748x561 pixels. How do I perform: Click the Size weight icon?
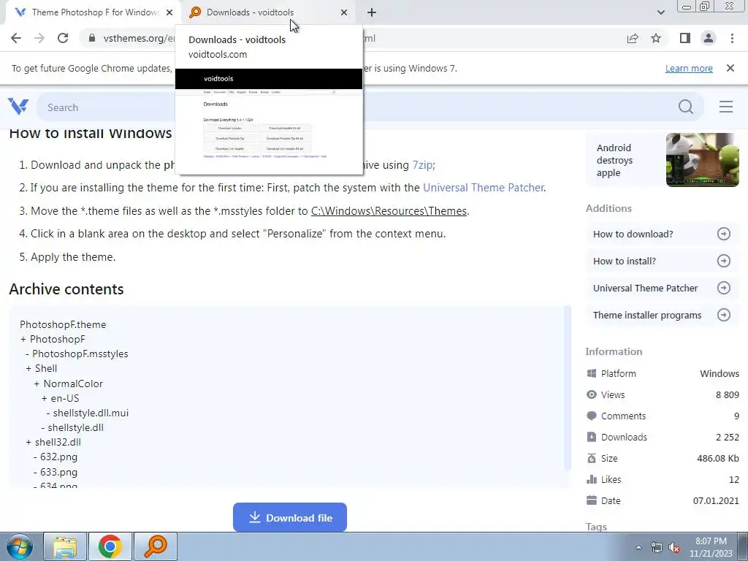(x=592, y=458)
